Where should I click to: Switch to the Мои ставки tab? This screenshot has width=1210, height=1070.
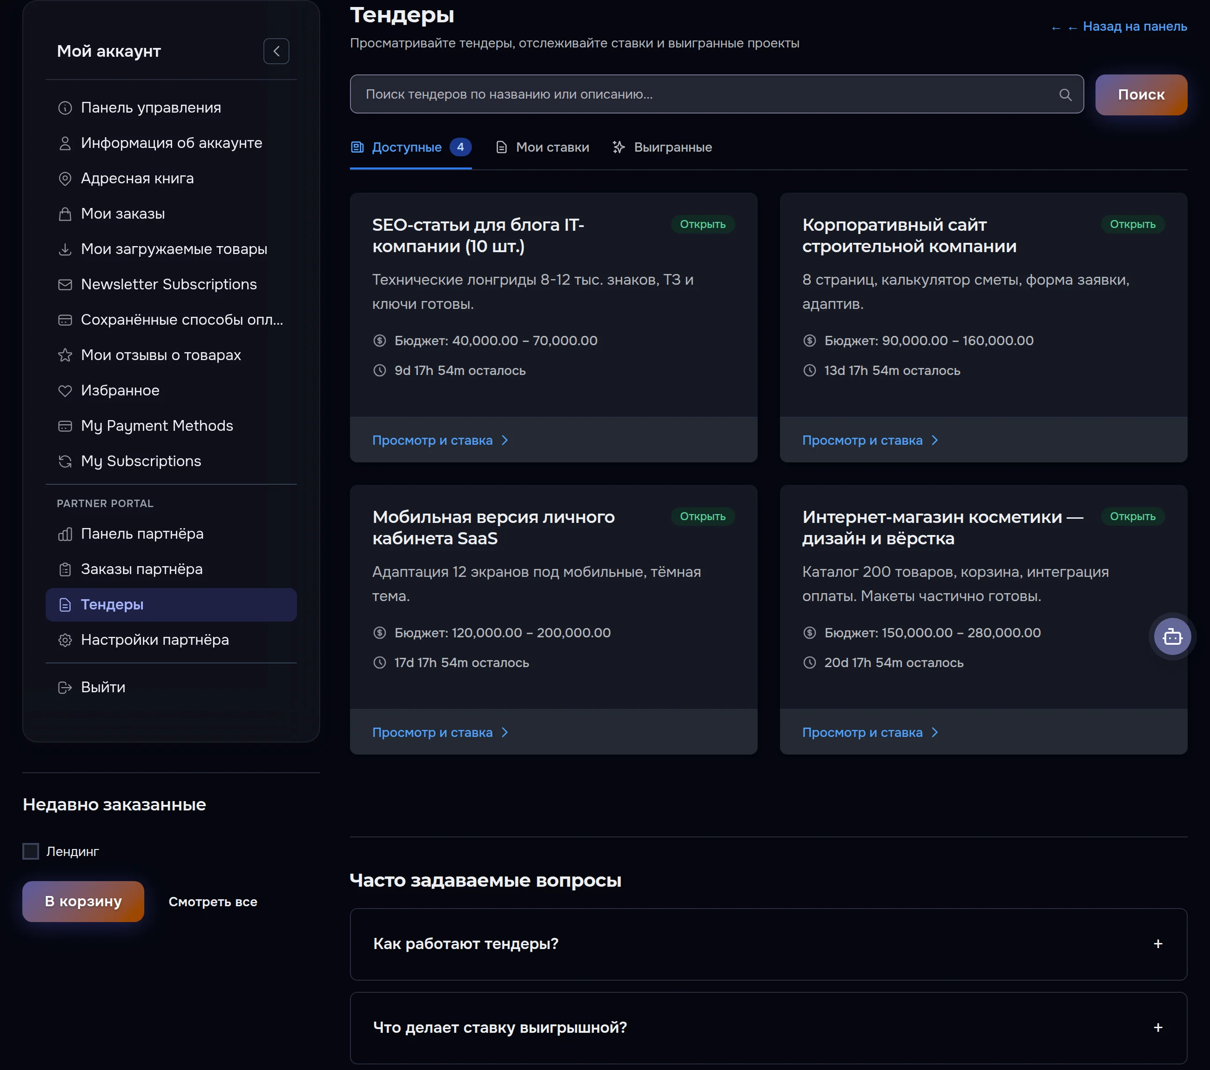[x=542, y=147]
